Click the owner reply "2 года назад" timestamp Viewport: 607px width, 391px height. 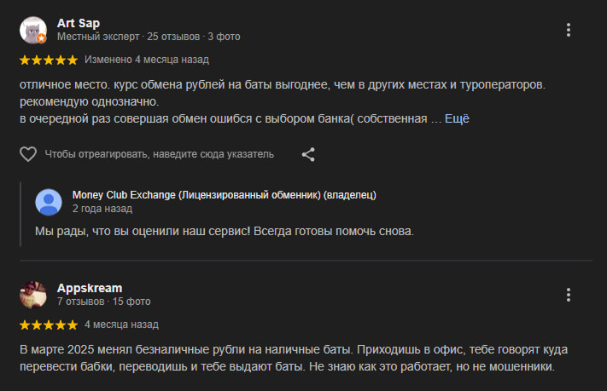tap(102, 208)
